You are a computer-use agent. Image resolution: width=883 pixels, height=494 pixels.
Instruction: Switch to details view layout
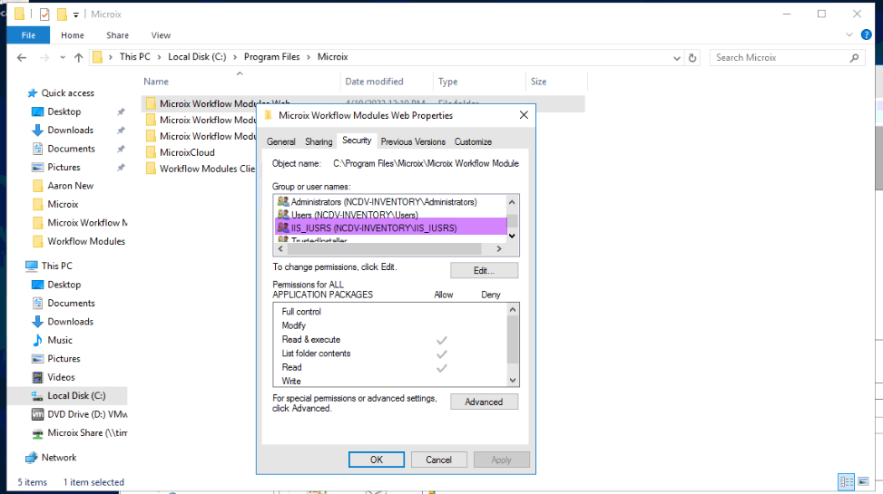(x=846, y=482)
